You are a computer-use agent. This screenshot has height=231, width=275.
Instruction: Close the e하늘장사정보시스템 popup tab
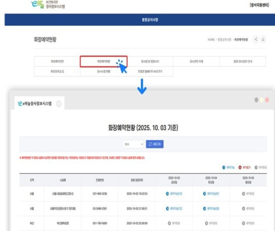pos(58,104)
